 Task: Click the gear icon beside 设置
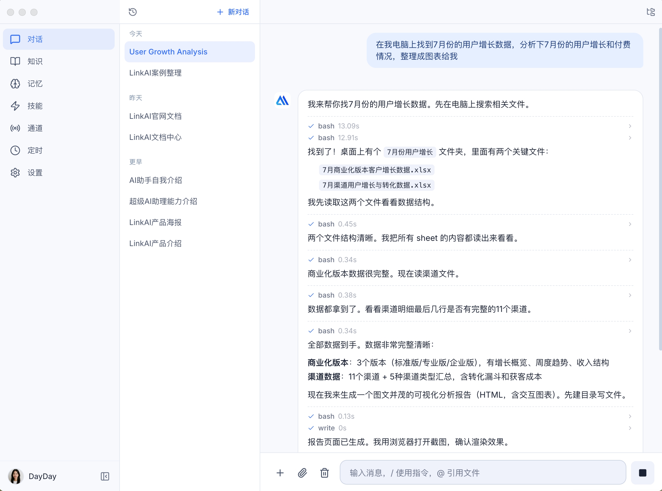[x=15, y=173]
